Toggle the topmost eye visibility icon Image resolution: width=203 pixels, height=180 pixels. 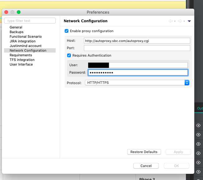tap(199, 126)
